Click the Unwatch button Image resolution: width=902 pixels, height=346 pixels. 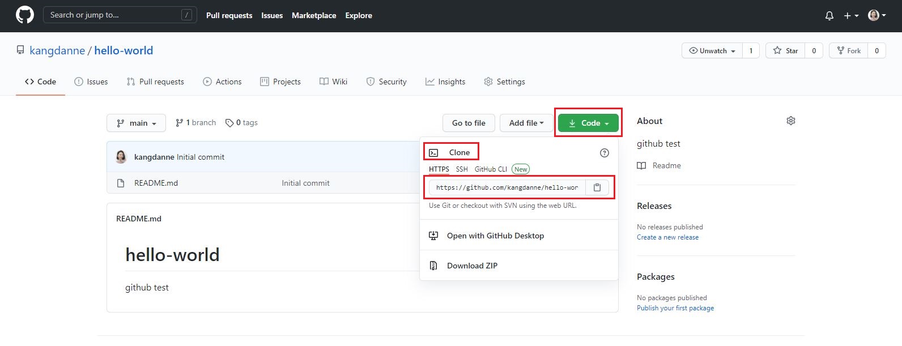click(x=712, y=50)
